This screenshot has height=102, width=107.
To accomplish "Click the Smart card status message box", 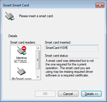I will pos(71,69).
